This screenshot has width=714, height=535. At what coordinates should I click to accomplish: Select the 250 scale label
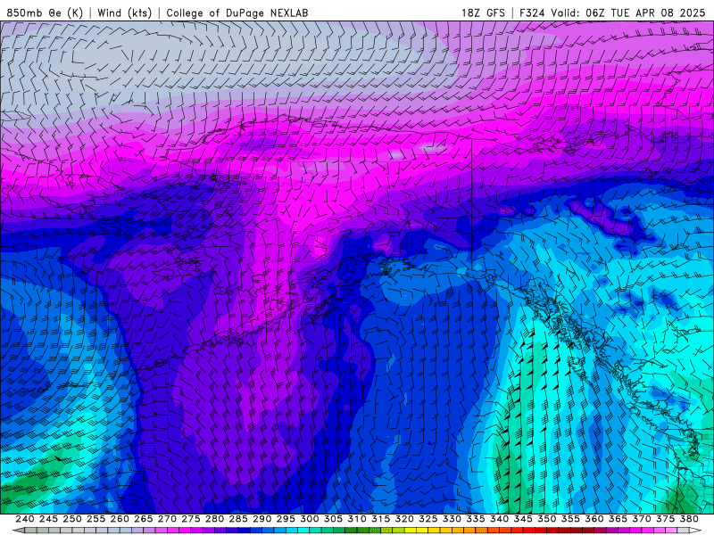tap(72, 519)
